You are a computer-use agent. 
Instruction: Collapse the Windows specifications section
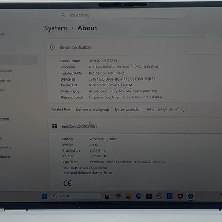tap(135, 126)
